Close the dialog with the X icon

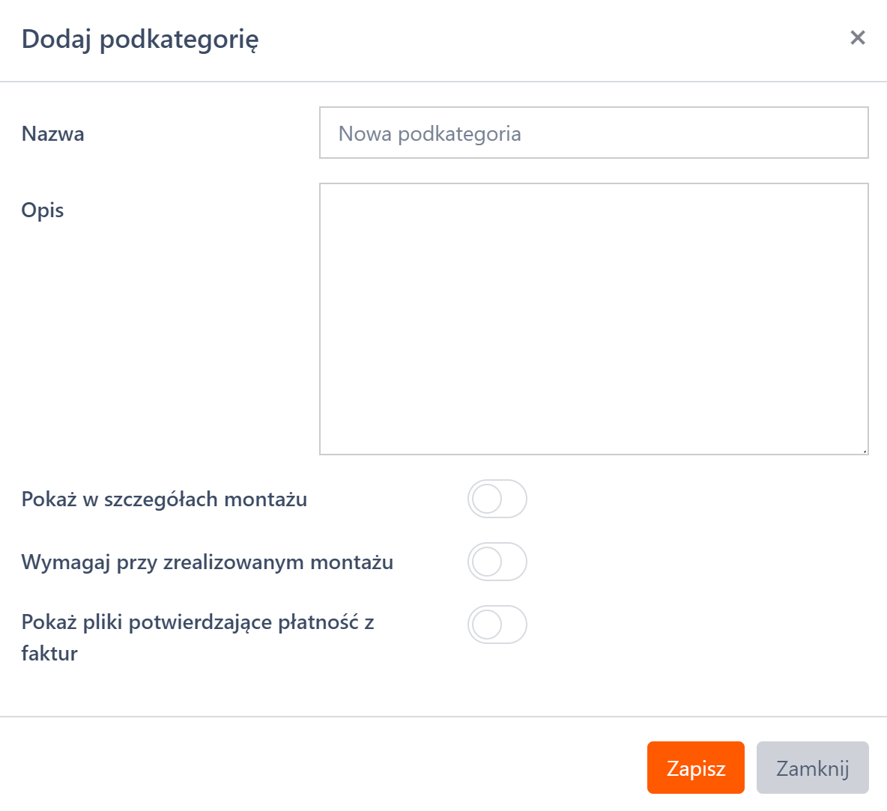[858, 37]
